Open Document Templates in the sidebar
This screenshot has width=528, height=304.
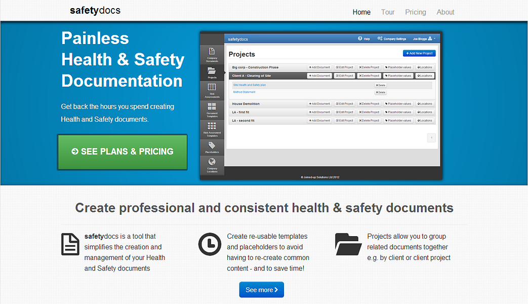coord(212,110)
